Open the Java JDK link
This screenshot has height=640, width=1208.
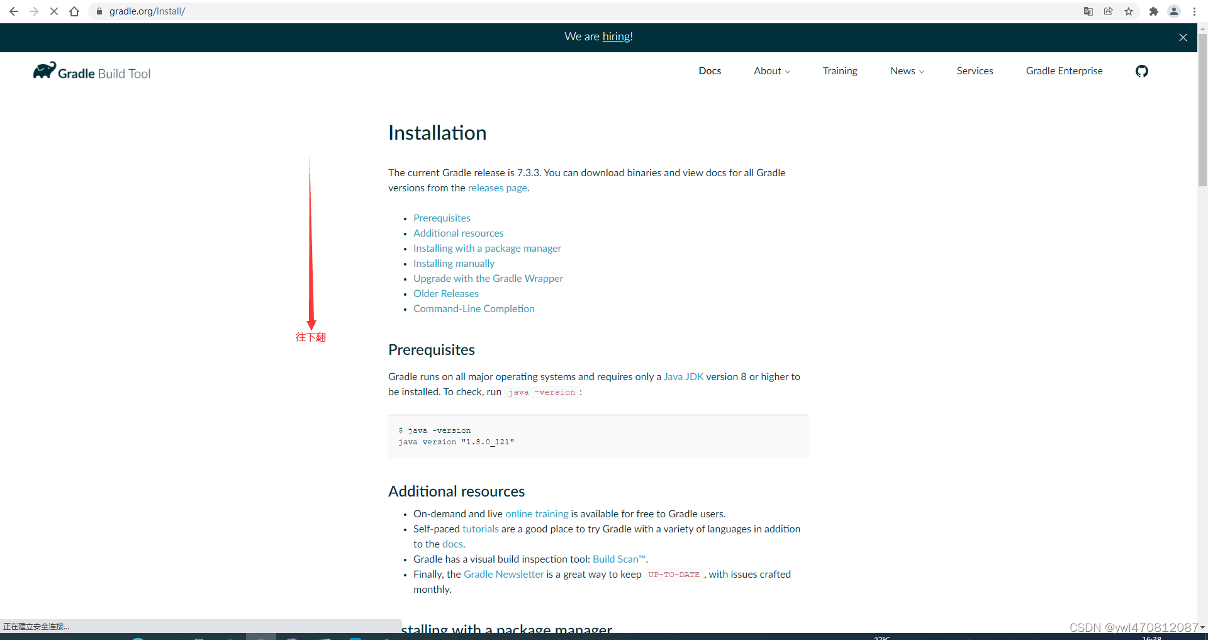[683, 377]
